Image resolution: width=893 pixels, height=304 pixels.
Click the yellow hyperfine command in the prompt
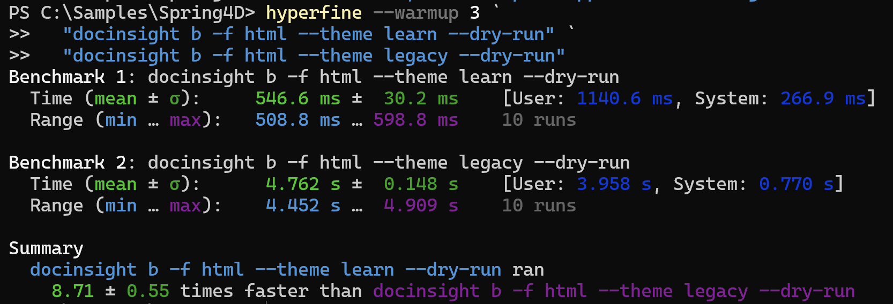314,13
